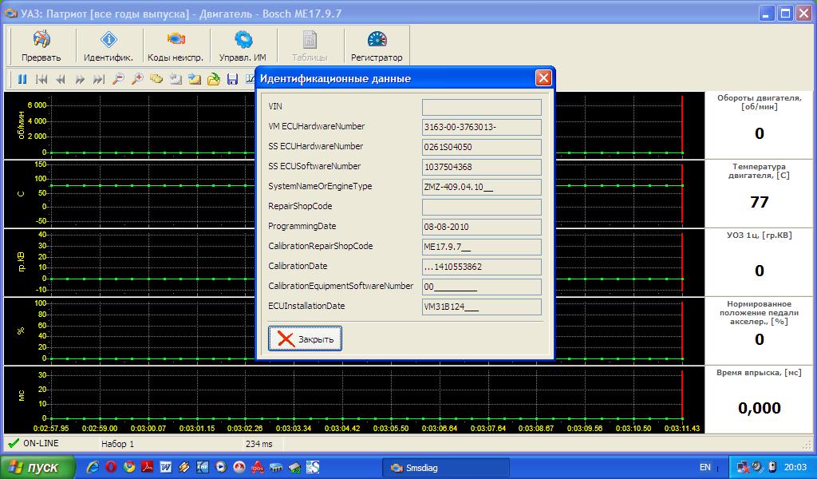817x479 pixels.
Task: Click the empty RepairShopCode field
Action: pos(481,207)
